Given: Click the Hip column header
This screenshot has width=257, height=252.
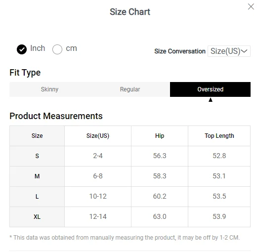Looking at the screenshot, I should (160, 136).
